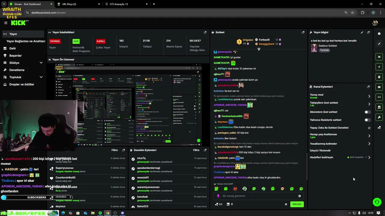
Task: Expand the Topluluk sidebar section
Action: tap(41, 77)
